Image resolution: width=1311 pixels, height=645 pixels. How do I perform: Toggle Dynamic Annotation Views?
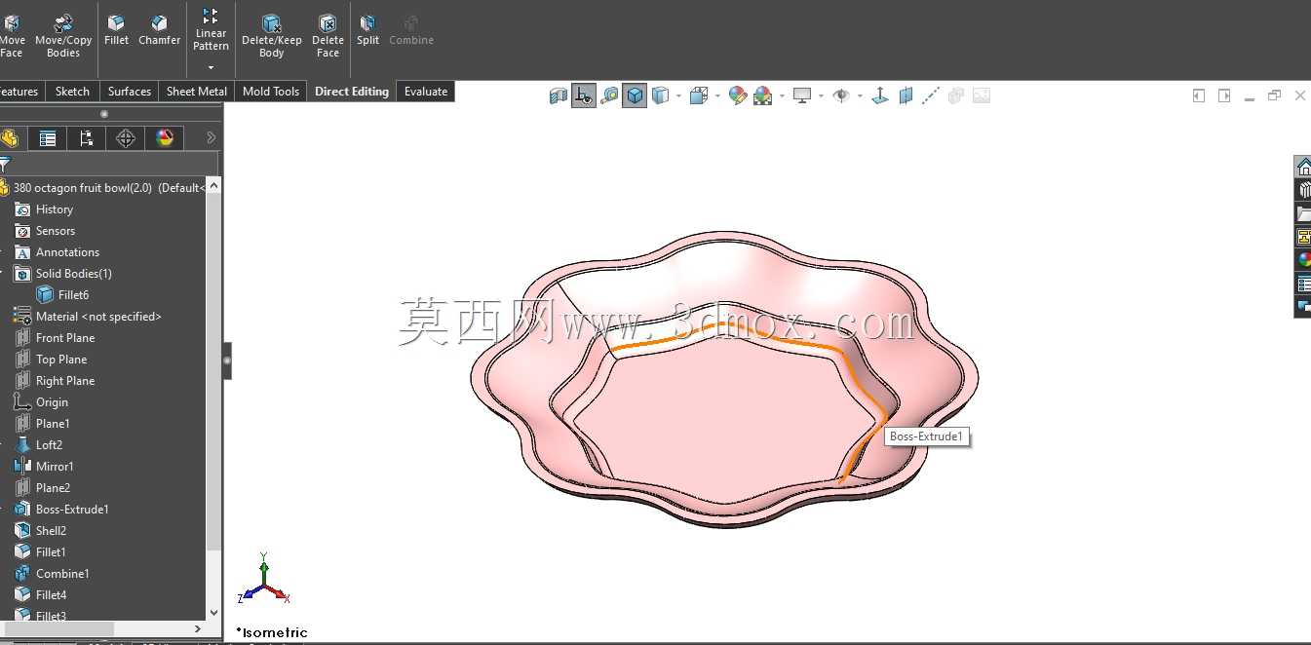[584, 95]
